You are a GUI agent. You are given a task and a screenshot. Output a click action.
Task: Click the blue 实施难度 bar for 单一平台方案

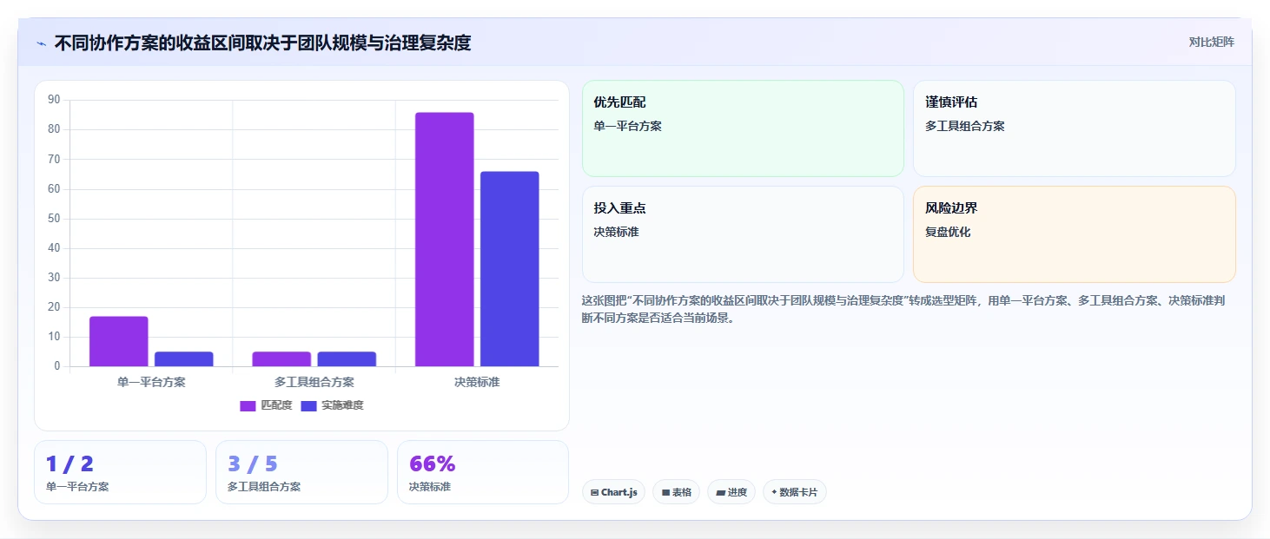184,359
